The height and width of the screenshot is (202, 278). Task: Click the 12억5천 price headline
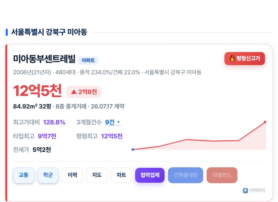point(37,91)
